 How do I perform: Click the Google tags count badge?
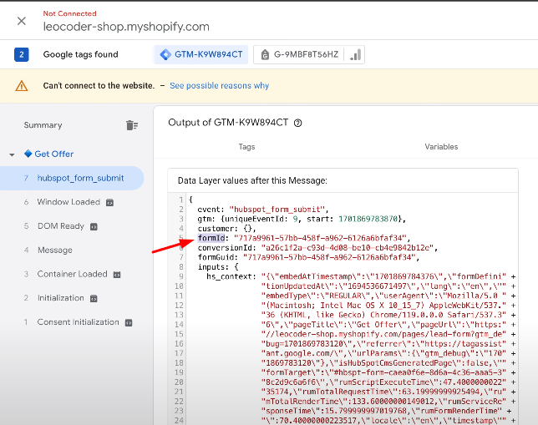[21, 54]
